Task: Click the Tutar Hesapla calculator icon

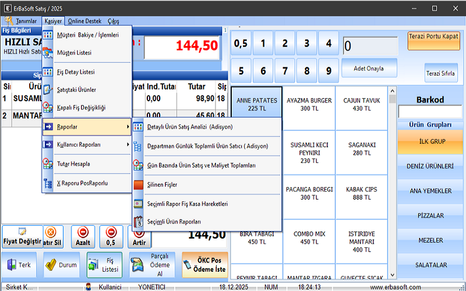Action: click(x=49, y=164)
